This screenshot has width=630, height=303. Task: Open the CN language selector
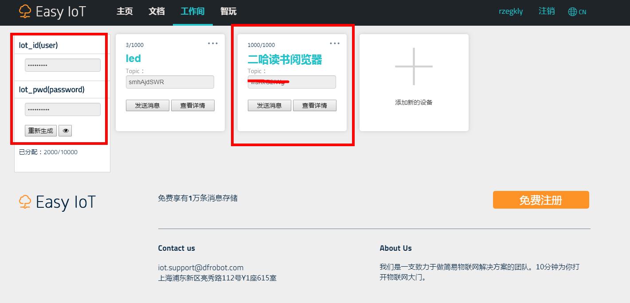click(582, 12)
